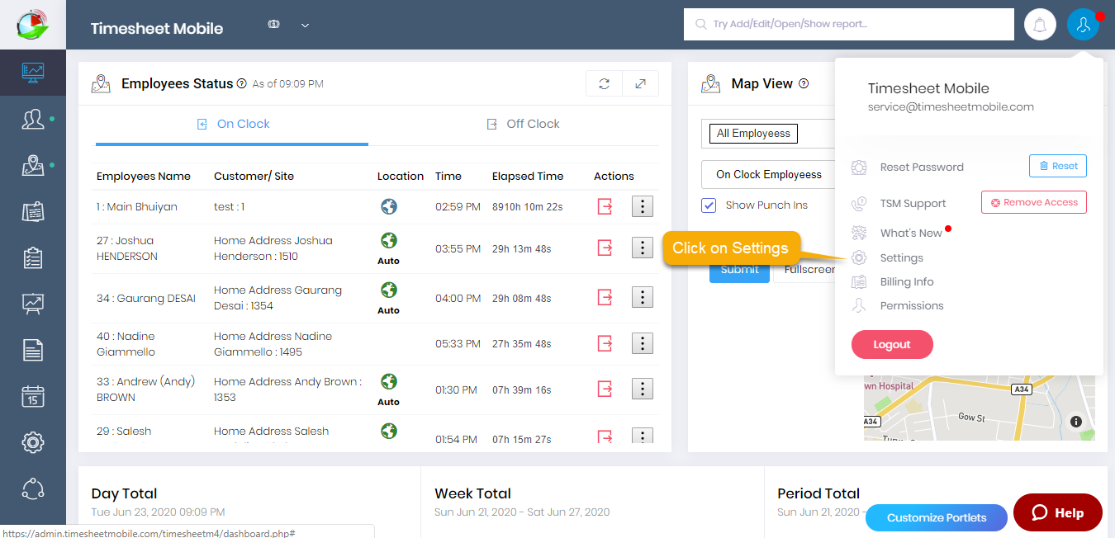Viewport: 1115px width, 538px height.
Task: Open the notifications bell icon
Action: coord(1040,25)
